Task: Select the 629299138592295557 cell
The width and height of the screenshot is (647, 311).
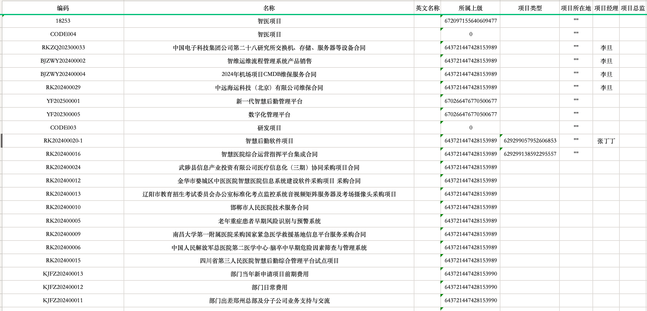Action: coord(530,154)
